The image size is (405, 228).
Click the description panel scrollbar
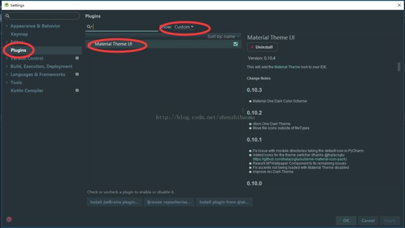pos(399,66)
